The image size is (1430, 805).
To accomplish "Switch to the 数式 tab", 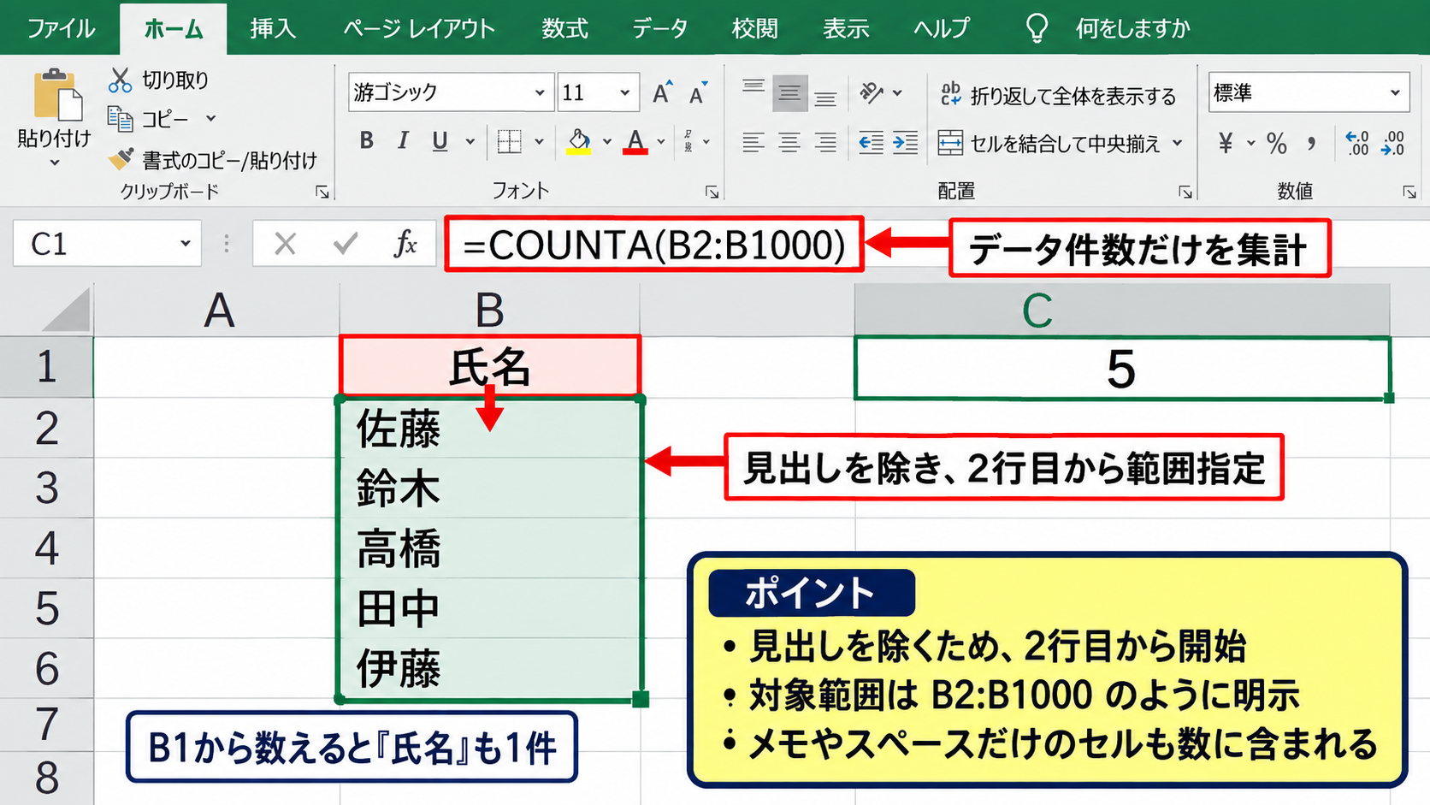I will coord(564,28).
